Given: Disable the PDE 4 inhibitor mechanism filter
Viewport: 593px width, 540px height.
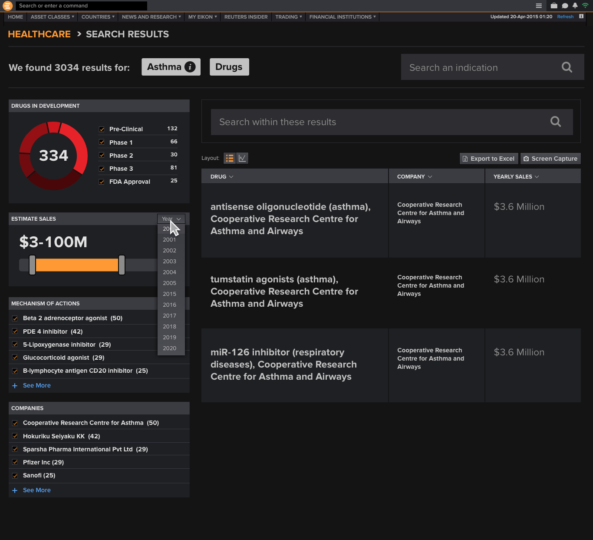Looking at the screenshot, I should pos(15,331).
